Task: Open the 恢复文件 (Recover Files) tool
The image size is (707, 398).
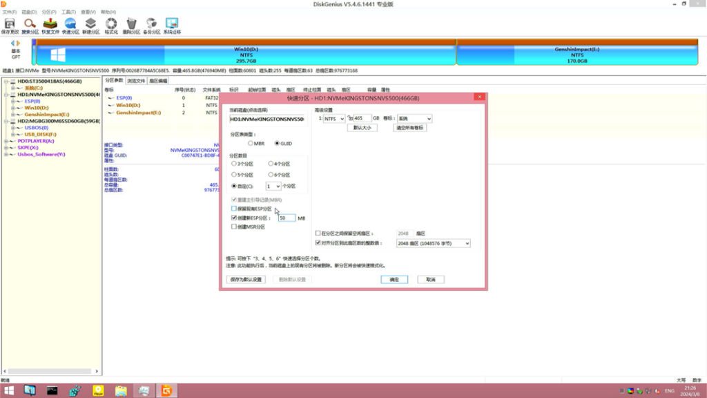Action: pyautogui.click(x=50, y=26)
